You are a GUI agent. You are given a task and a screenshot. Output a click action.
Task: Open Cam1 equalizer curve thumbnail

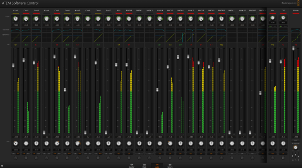coord(16,30)
